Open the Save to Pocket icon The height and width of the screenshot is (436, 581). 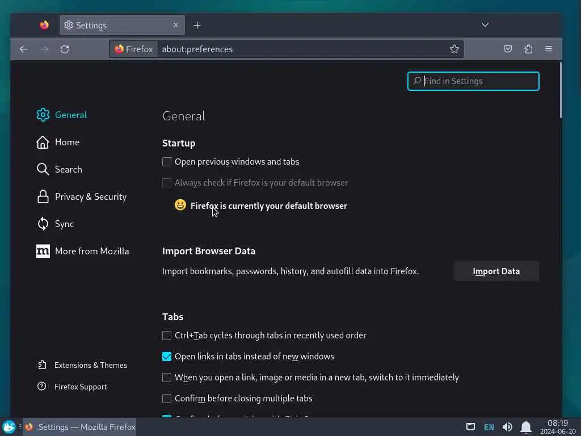tap(508, 49)
